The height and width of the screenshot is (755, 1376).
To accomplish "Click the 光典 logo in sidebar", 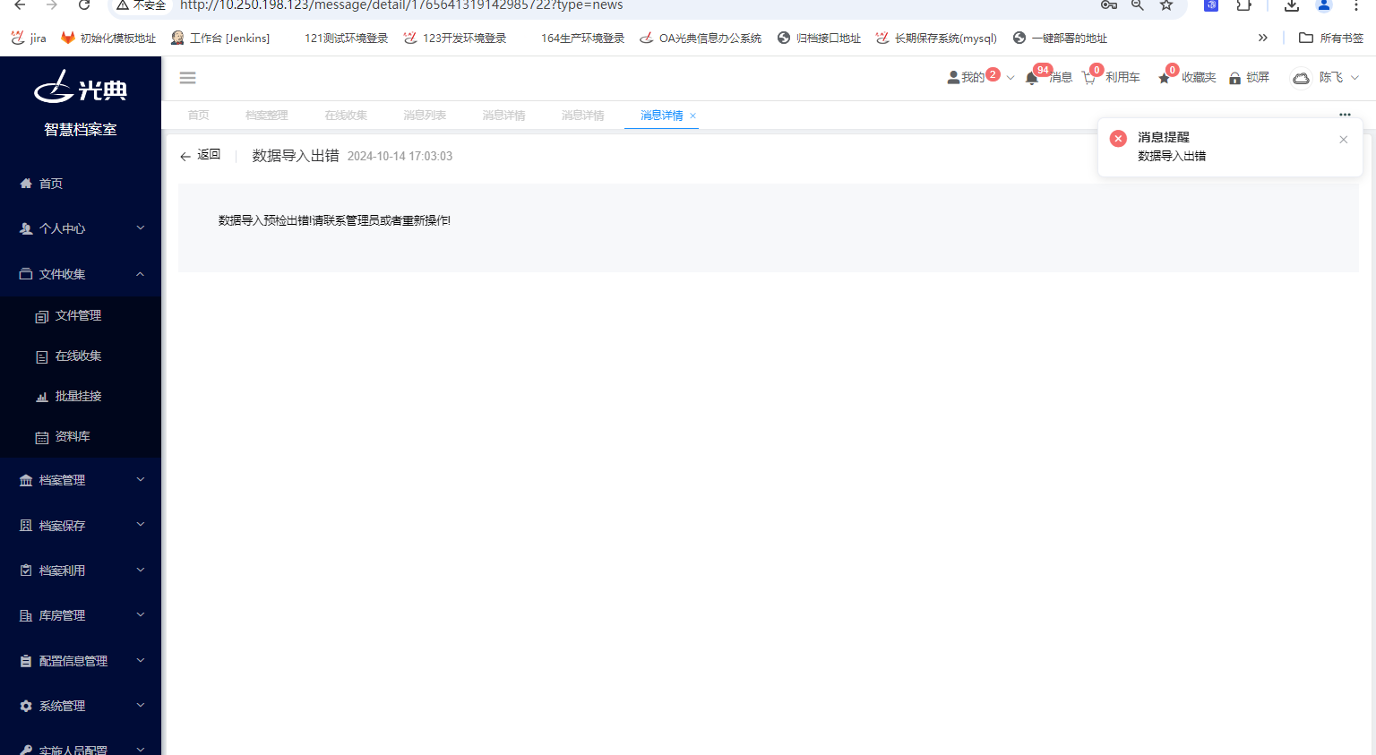I will click(81, 87).
